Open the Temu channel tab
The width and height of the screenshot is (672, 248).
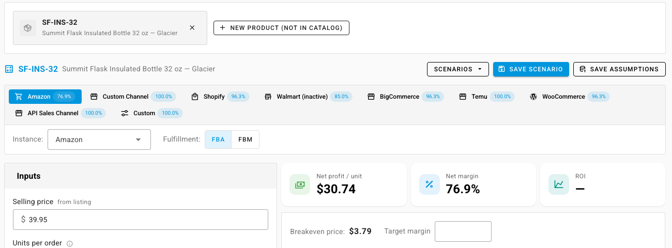[486, 97]
